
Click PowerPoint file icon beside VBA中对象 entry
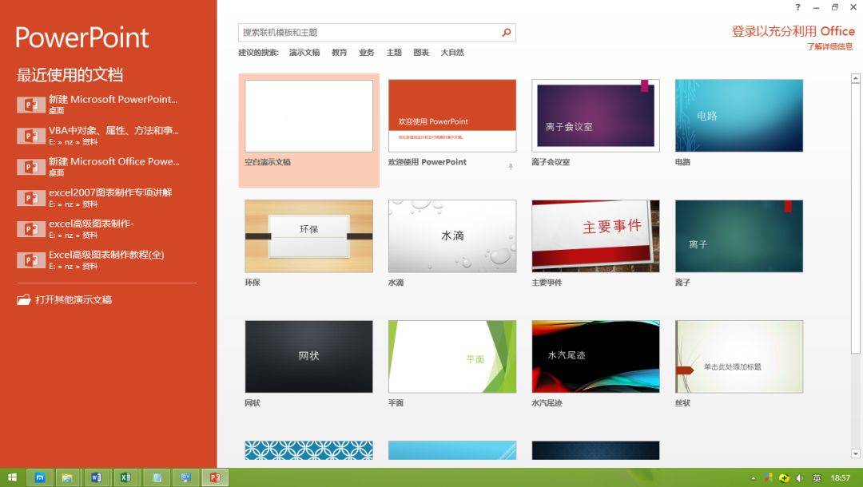tap(31, 136)
